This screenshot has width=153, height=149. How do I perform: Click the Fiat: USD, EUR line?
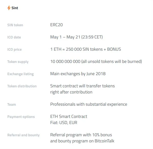pyautogui.click(x=64, y=123)
